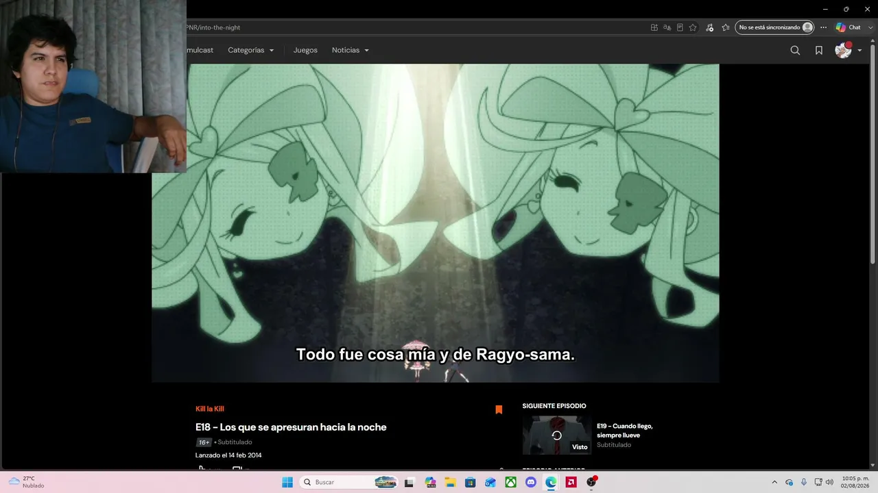Open File Explorer from taskbar
The image size is (878, 493).
pos(450,482)
